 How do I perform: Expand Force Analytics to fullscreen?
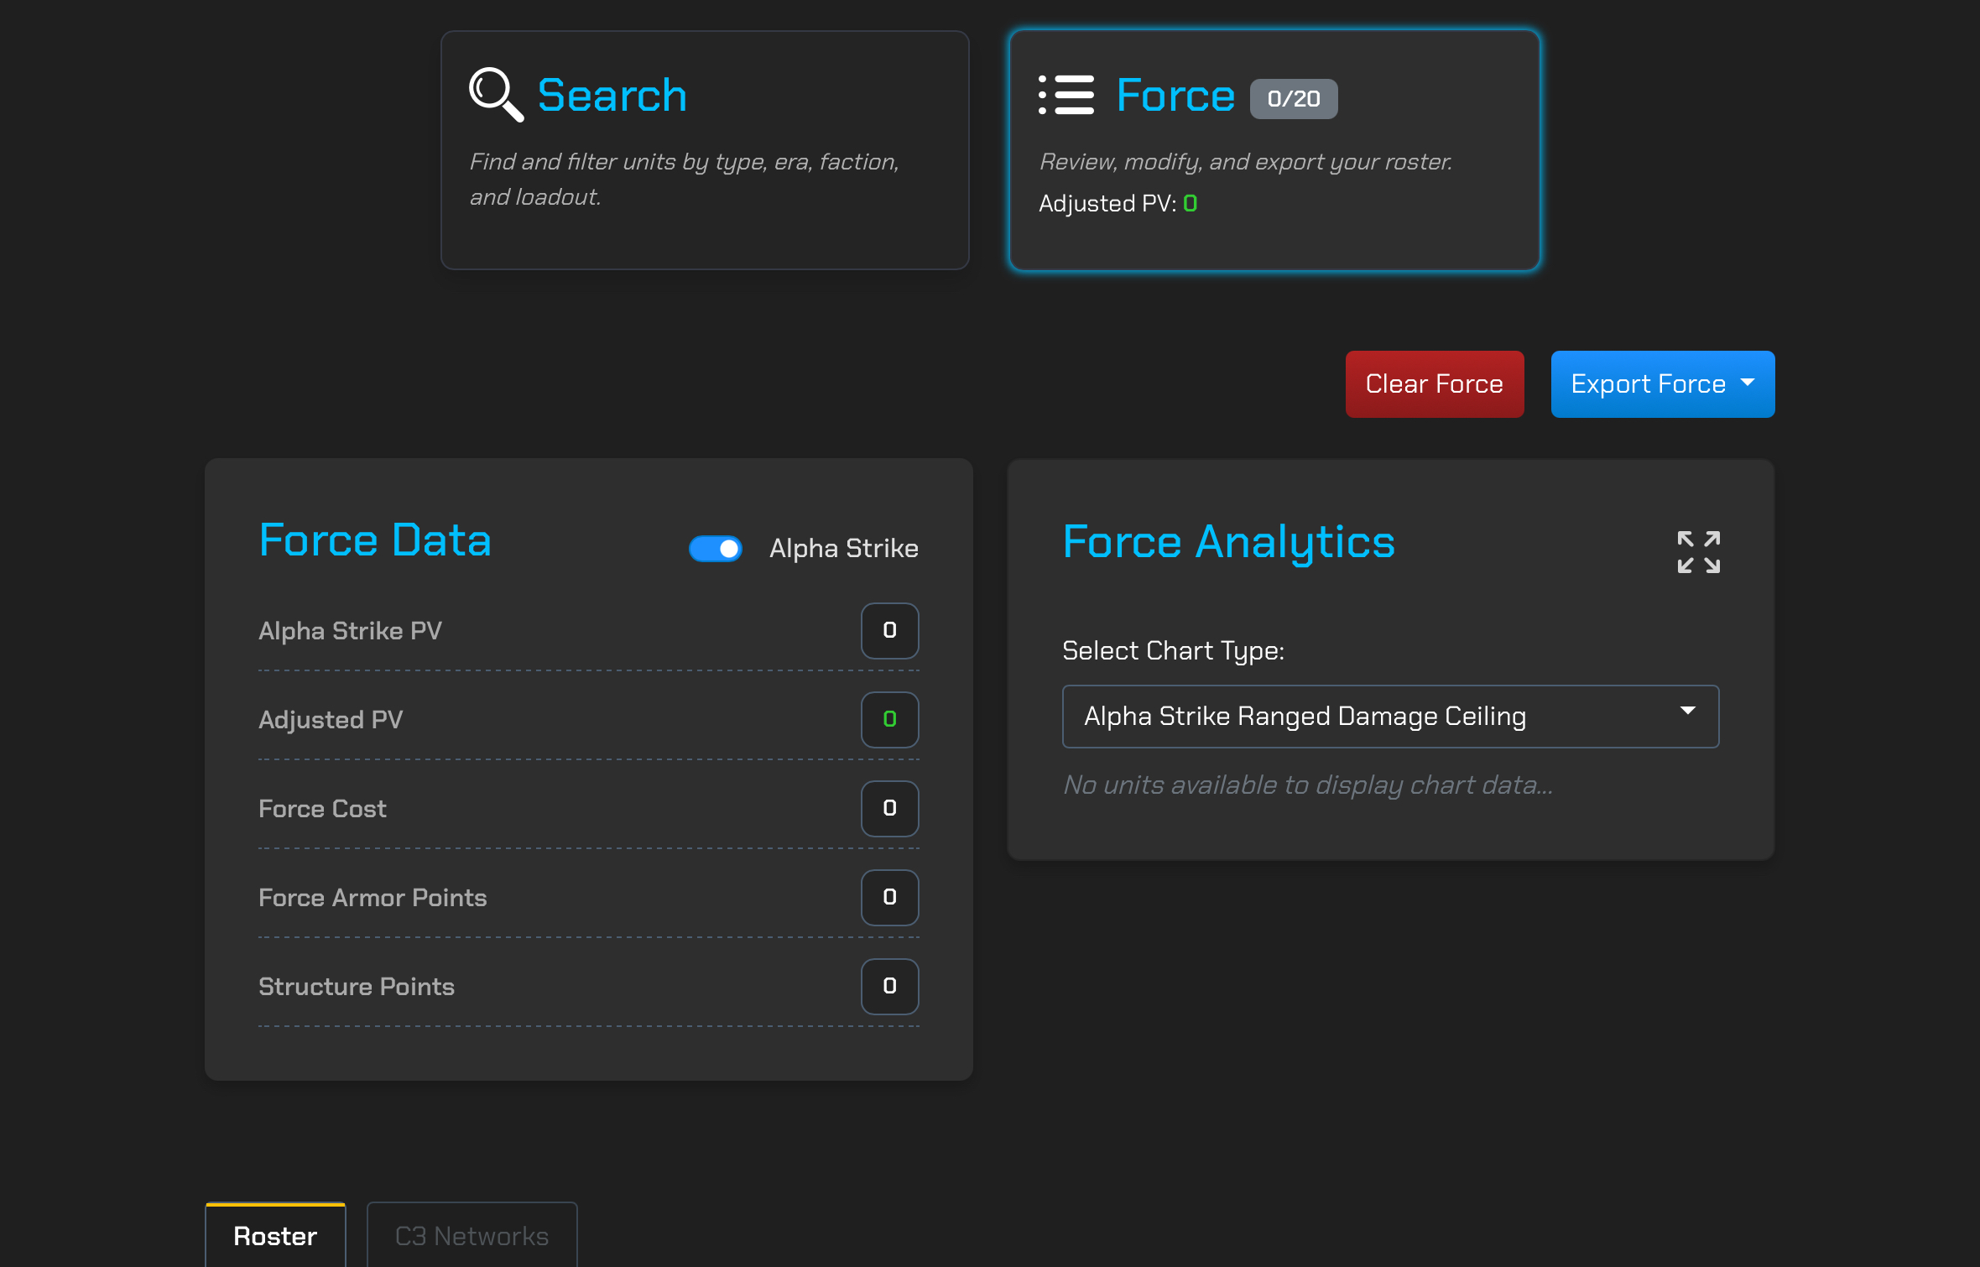tap(1698, 551)
